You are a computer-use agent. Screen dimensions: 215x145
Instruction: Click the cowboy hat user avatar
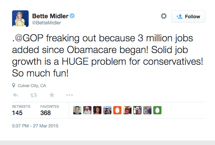coord(87,110)
